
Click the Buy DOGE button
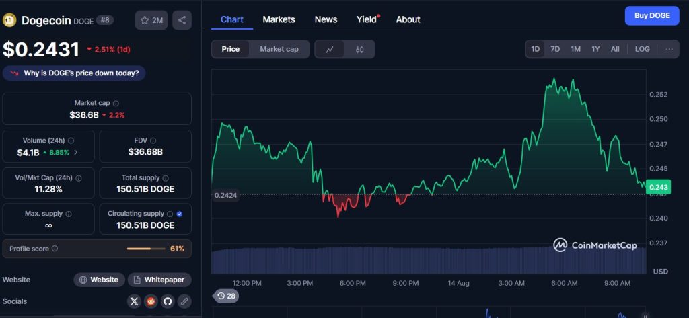tap(652, 16)
